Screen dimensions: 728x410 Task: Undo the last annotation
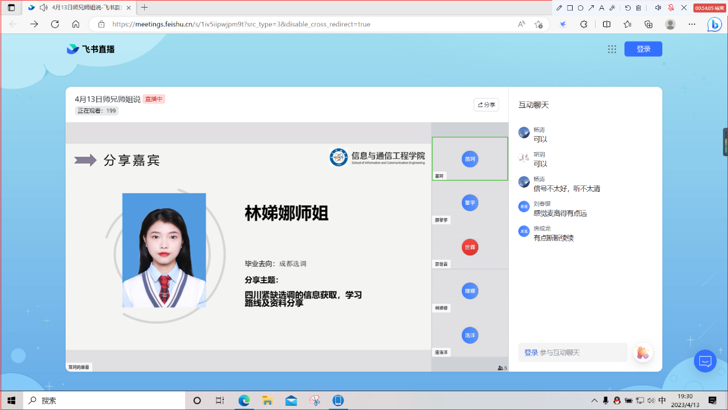[628, 8]
